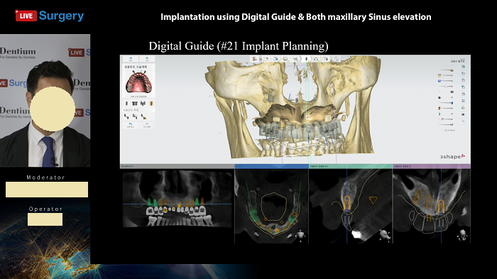This screenshot has height=279, width=497.
Task: Click the highlighted orange sleeve tool icon
Action: point(151,104)
